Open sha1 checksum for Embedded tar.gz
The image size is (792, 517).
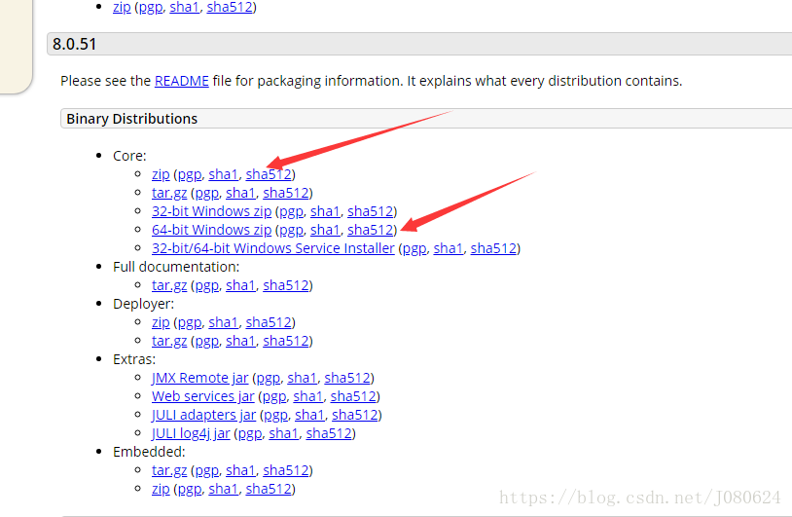click(x=240, y=470)
